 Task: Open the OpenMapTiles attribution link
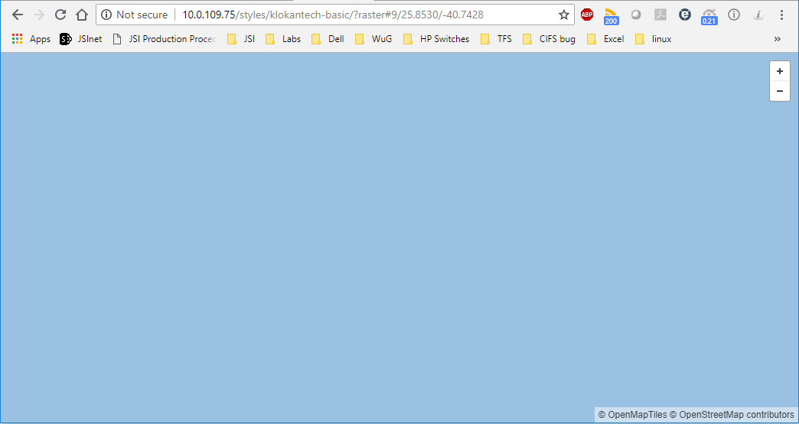coord(632,415)
